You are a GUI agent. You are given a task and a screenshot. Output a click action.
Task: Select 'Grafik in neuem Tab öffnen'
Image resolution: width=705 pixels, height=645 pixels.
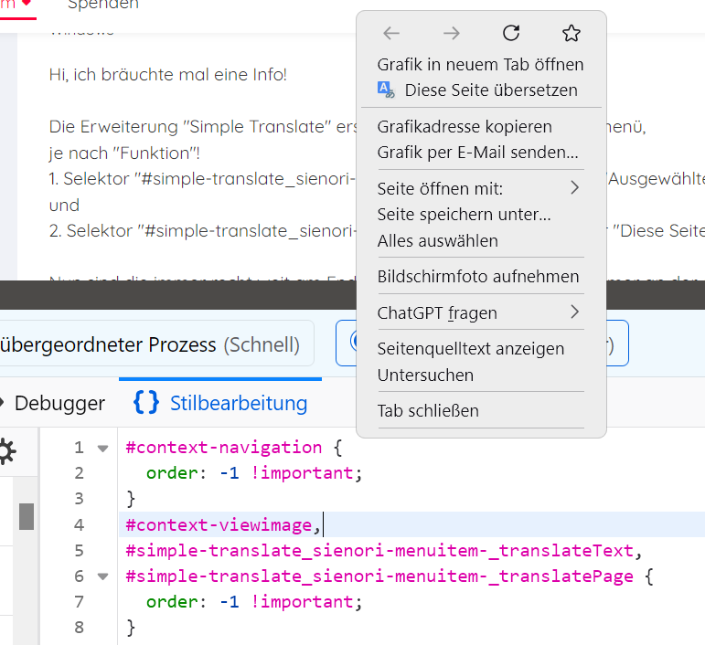click(x=480, y=64)
